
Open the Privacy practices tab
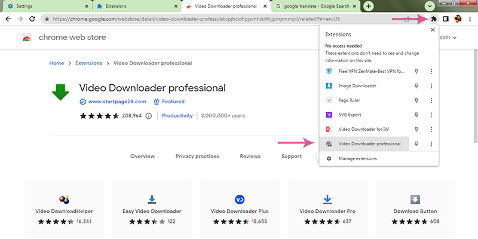[197, 156]
